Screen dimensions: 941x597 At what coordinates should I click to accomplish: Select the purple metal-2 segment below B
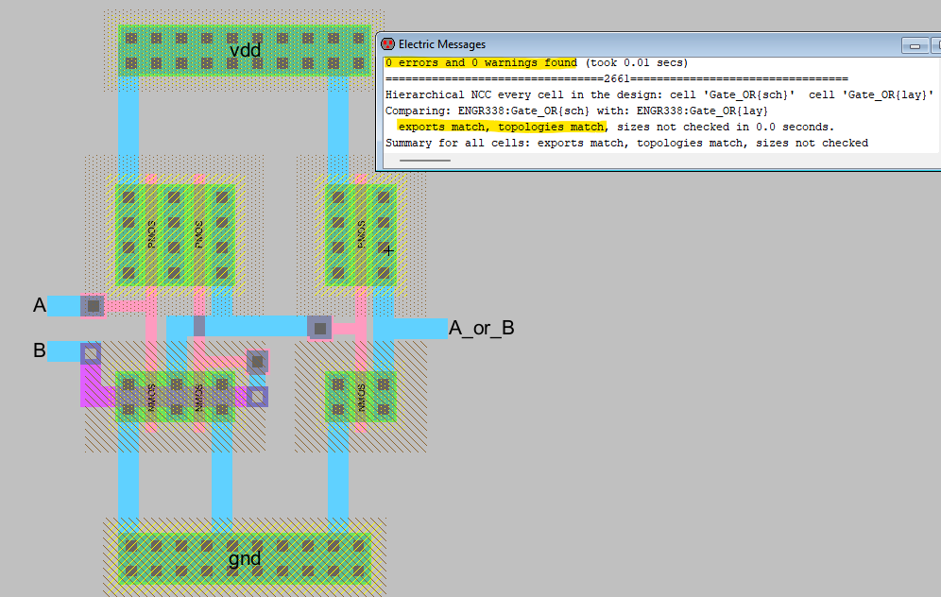click(x=91, y=385)
